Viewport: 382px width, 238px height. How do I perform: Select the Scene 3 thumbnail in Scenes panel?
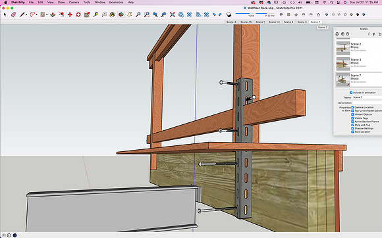(x=343, y=64)
